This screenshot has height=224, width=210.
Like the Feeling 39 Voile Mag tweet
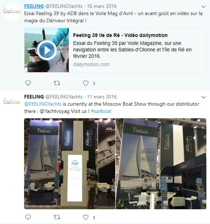pyautogui.click(x=86, y=83)
